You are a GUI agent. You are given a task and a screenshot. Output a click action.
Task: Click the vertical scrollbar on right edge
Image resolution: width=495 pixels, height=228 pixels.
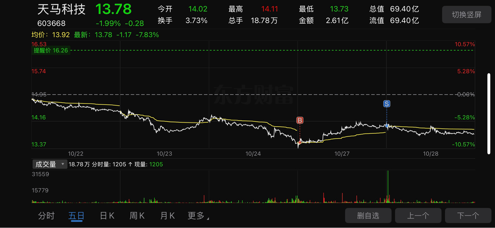tap(489, 114)
